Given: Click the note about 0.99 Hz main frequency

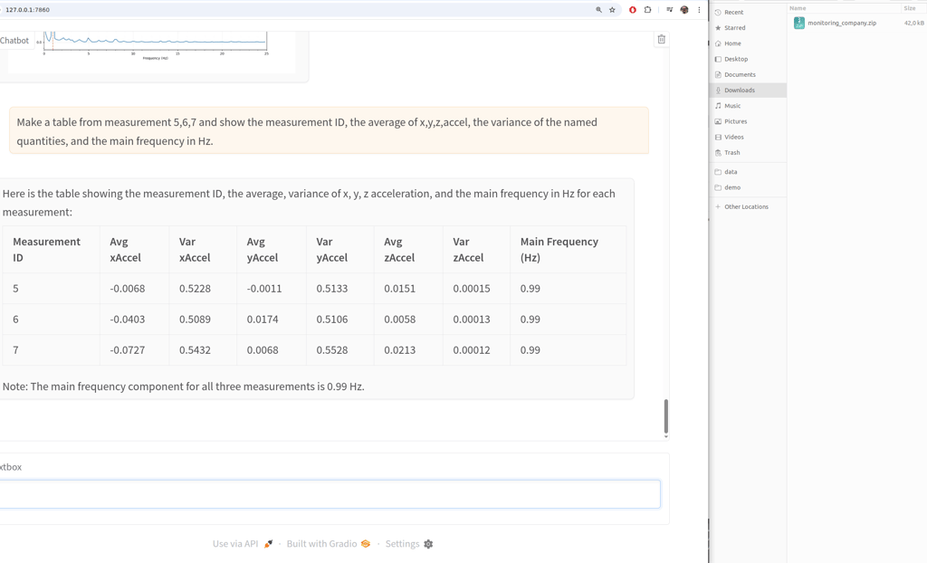Looking at the screenshot, I should [183, 386].
